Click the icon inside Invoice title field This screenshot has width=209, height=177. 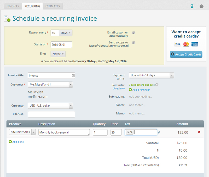coord(73,75)
